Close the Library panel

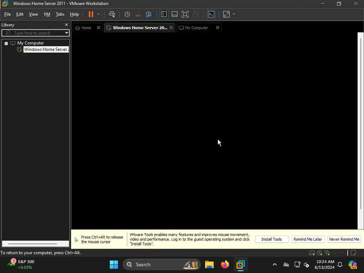pyautogui.click(x=66, y=25)
